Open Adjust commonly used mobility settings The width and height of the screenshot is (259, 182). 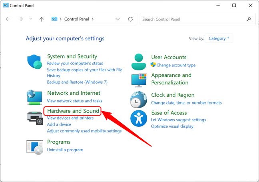tap(84, 131)
